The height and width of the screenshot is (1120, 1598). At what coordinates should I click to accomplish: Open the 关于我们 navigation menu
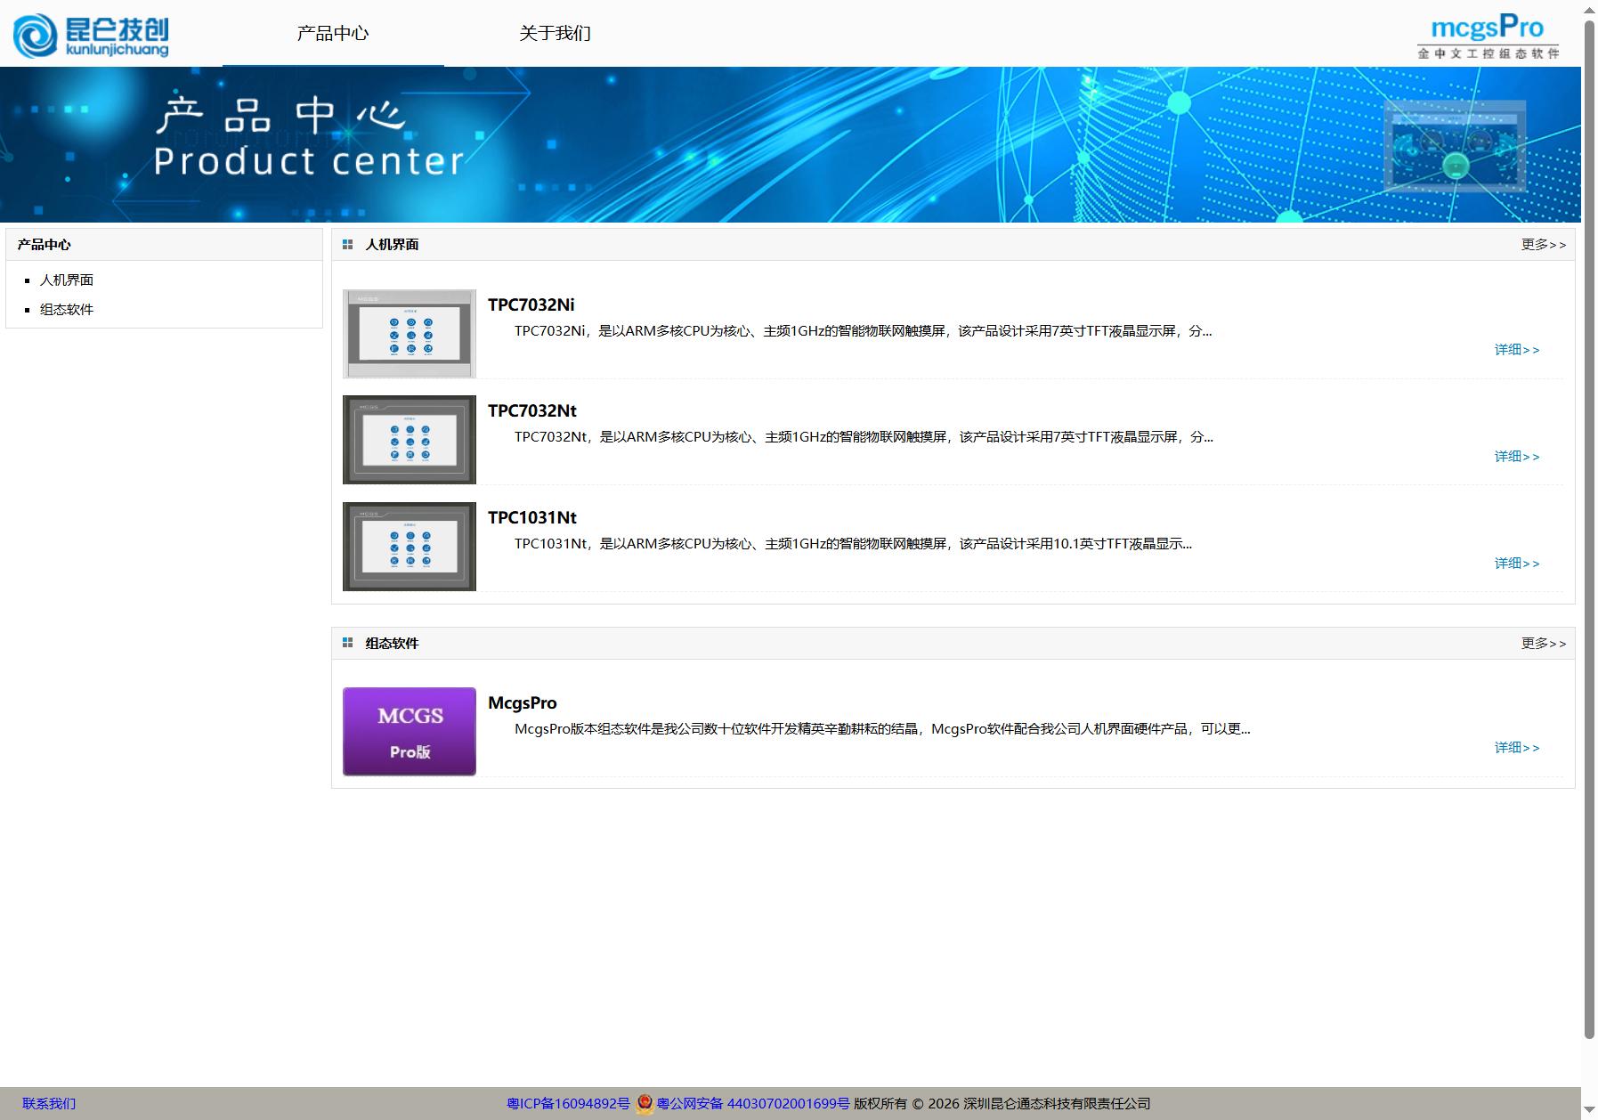pos(556,33)
